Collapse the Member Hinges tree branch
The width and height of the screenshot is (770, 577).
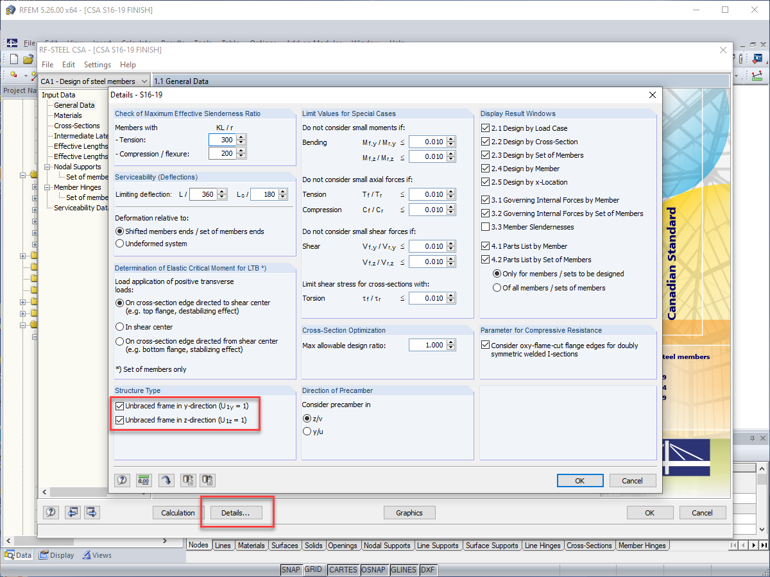pos(47,187)
